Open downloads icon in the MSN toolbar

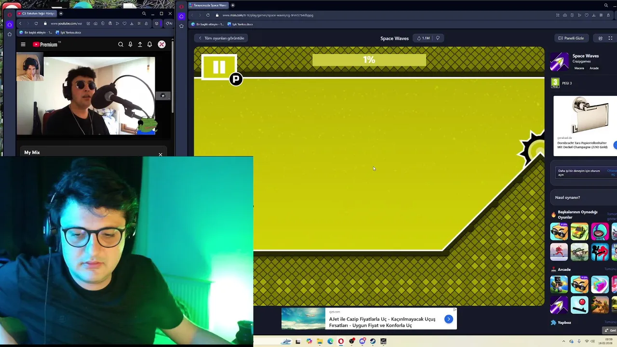594,15
